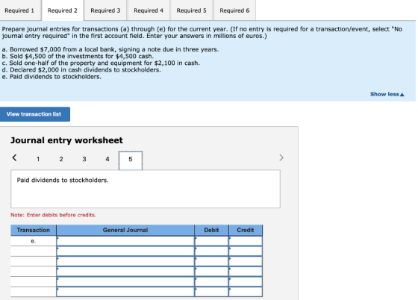418x300 pixels.
Task: Click Credit field in last row
Action: pos(246,292)
